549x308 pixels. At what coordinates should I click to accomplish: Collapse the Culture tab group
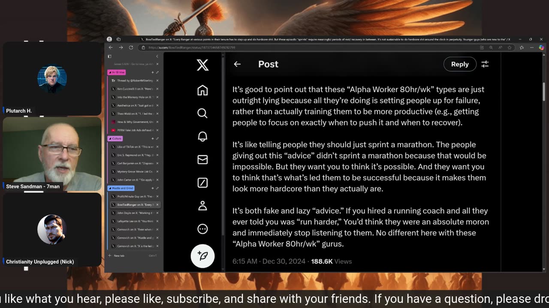115,139
